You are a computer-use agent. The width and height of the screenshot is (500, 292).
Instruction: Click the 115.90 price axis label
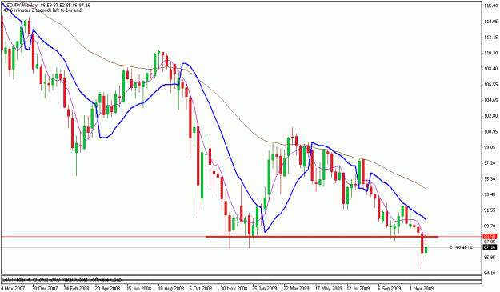click(490, 6)
